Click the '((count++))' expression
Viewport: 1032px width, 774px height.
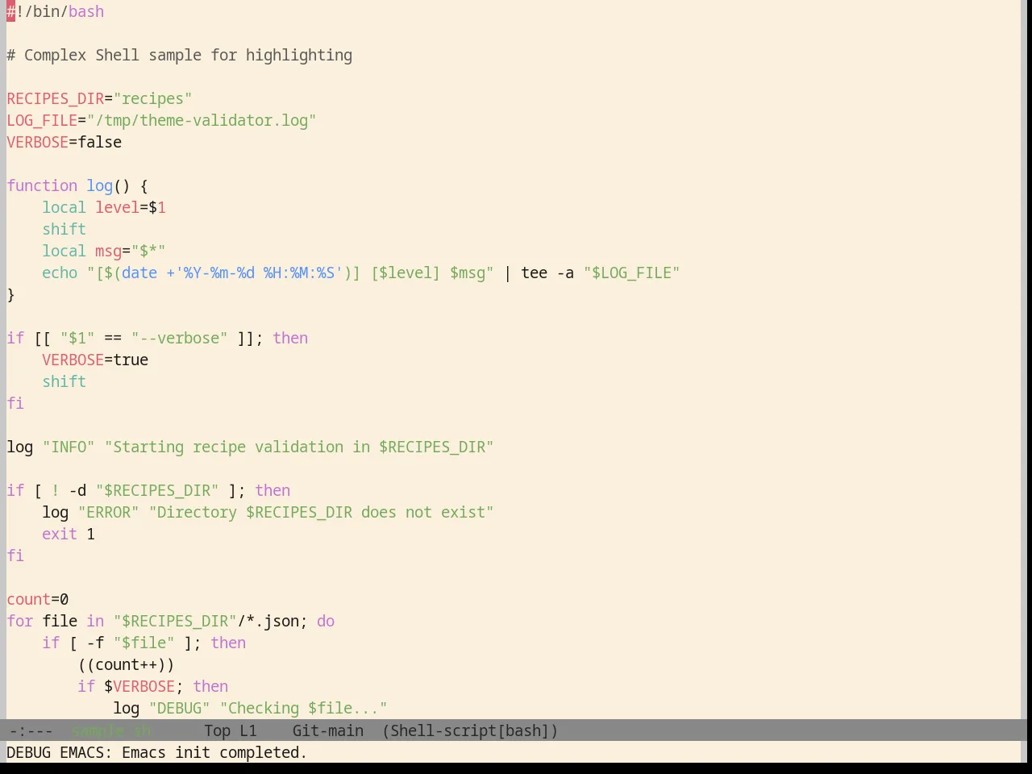(x=127, y=665)
